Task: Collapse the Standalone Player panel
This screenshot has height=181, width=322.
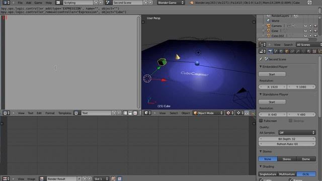Action: pos(261,95)
